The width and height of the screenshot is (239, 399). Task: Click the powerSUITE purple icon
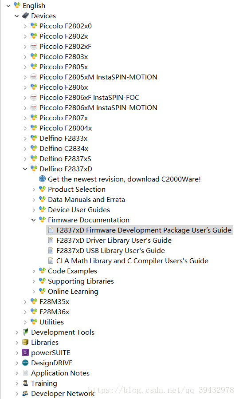[25, 352]
